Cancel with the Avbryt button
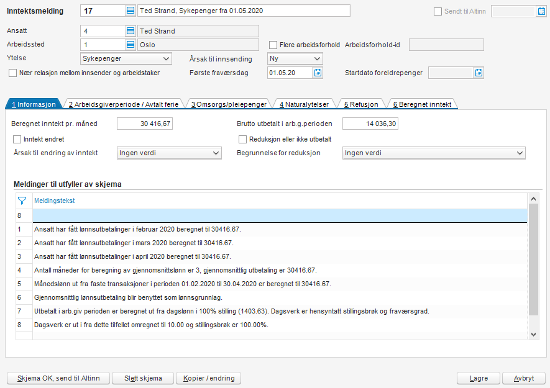 point(524,378)
